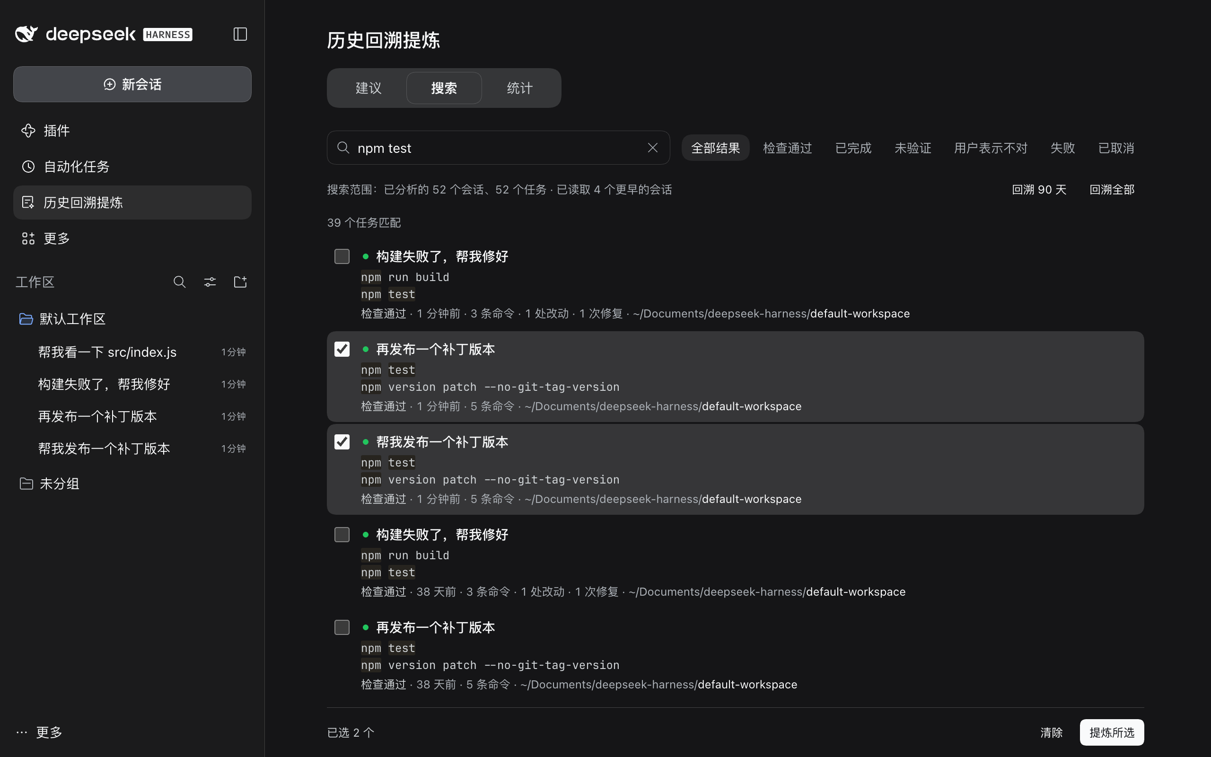Image resolution: width=1211 pixels, height=757 pixels.
Task: Check 再发布一个补丁版本 task from 38 天前
Action: tap(342, 627)
